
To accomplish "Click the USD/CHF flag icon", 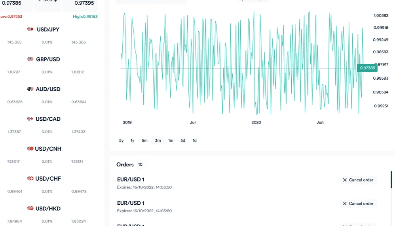I will click(x=30, y=179).
